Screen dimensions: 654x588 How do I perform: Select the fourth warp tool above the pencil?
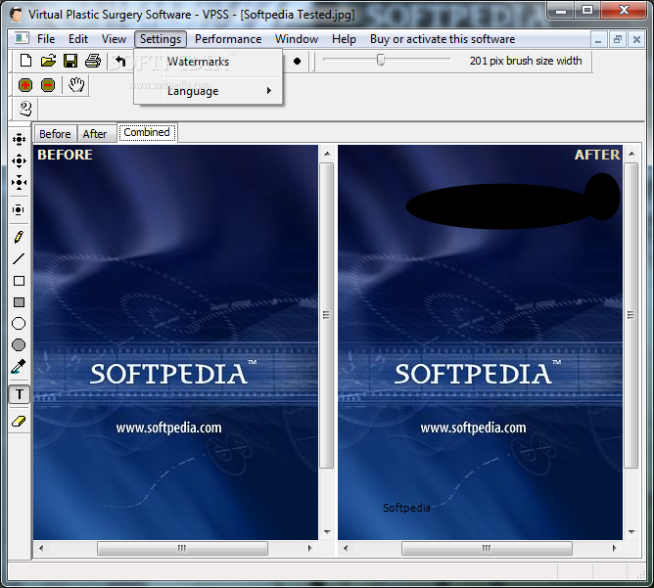click(19, 209)
